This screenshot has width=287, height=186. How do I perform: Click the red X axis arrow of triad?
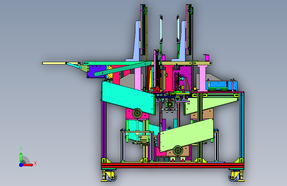(28, 165)
